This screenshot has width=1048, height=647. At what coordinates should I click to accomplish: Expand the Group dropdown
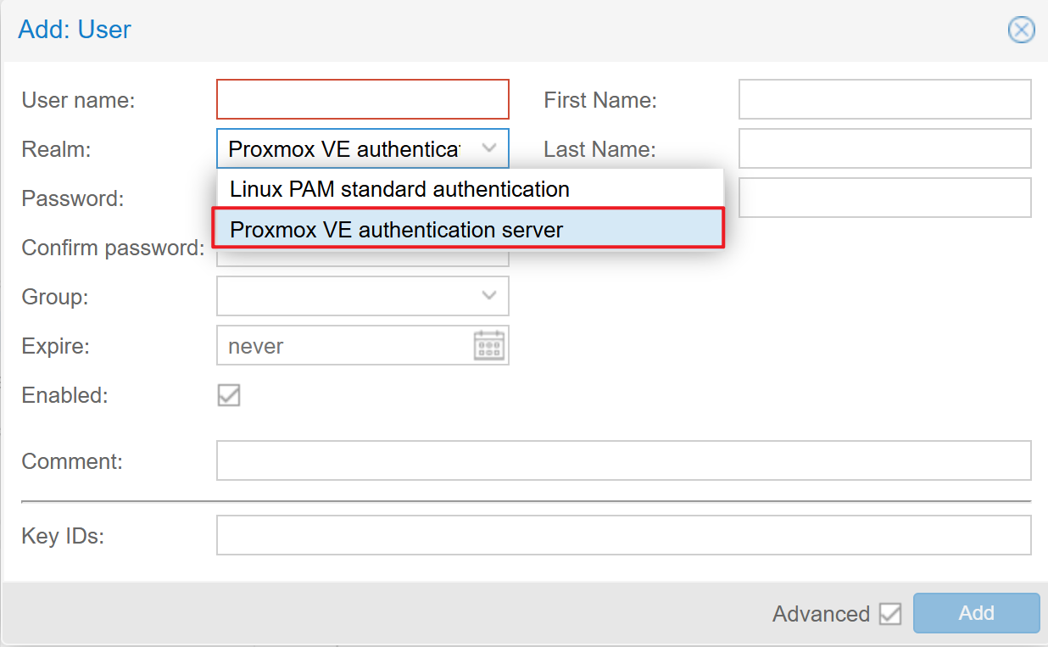point(489,296)
